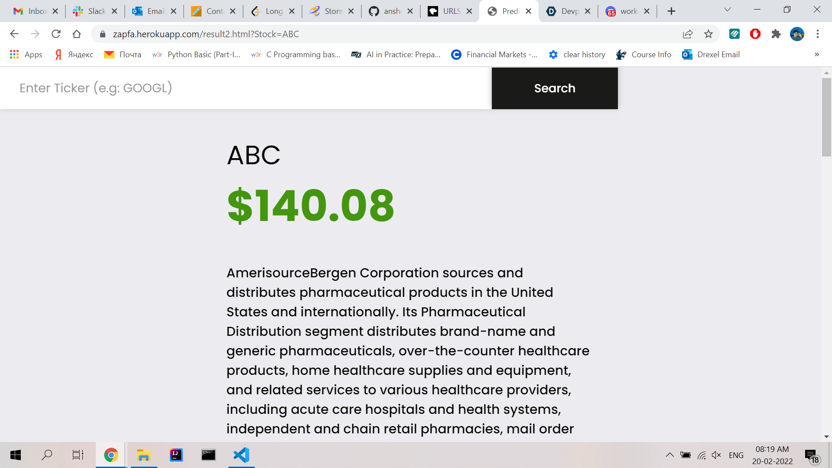832x468 pixels.
Task: Reload the current page
Action: (56, 34)
